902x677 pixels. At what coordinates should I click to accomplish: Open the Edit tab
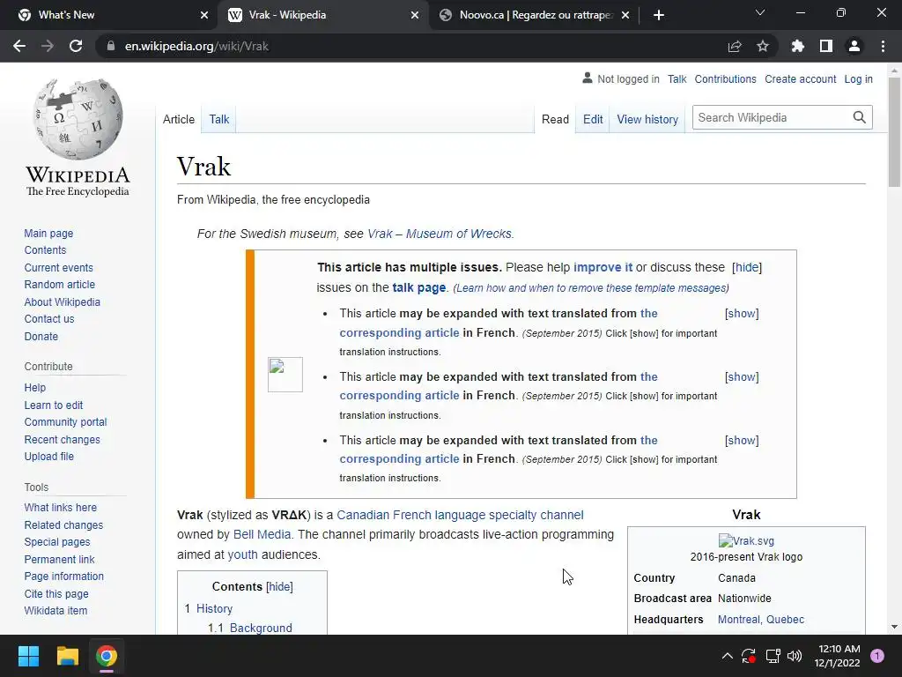coord(593,119)
